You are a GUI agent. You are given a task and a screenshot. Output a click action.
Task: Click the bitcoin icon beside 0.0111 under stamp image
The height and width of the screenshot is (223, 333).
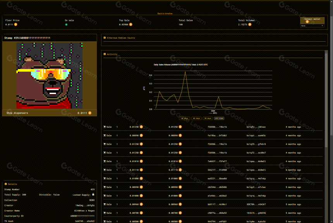tap(90, 113)
